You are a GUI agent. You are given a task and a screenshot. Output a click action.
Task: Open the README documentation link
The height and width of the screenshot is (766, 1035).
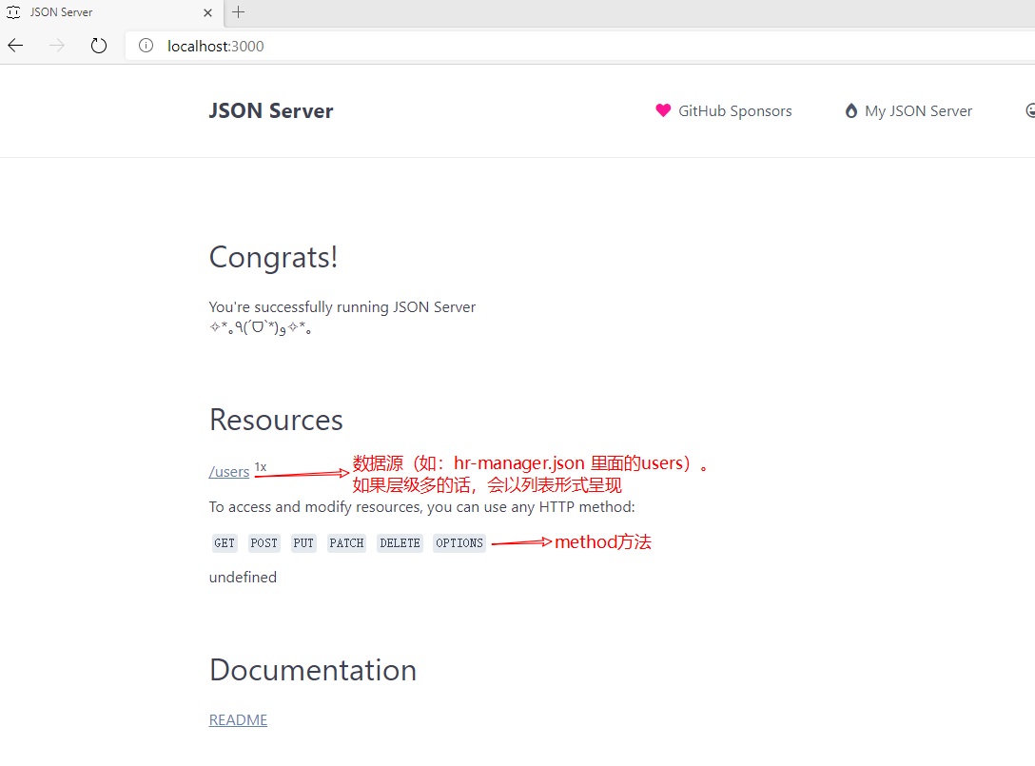tap(238, 720)
